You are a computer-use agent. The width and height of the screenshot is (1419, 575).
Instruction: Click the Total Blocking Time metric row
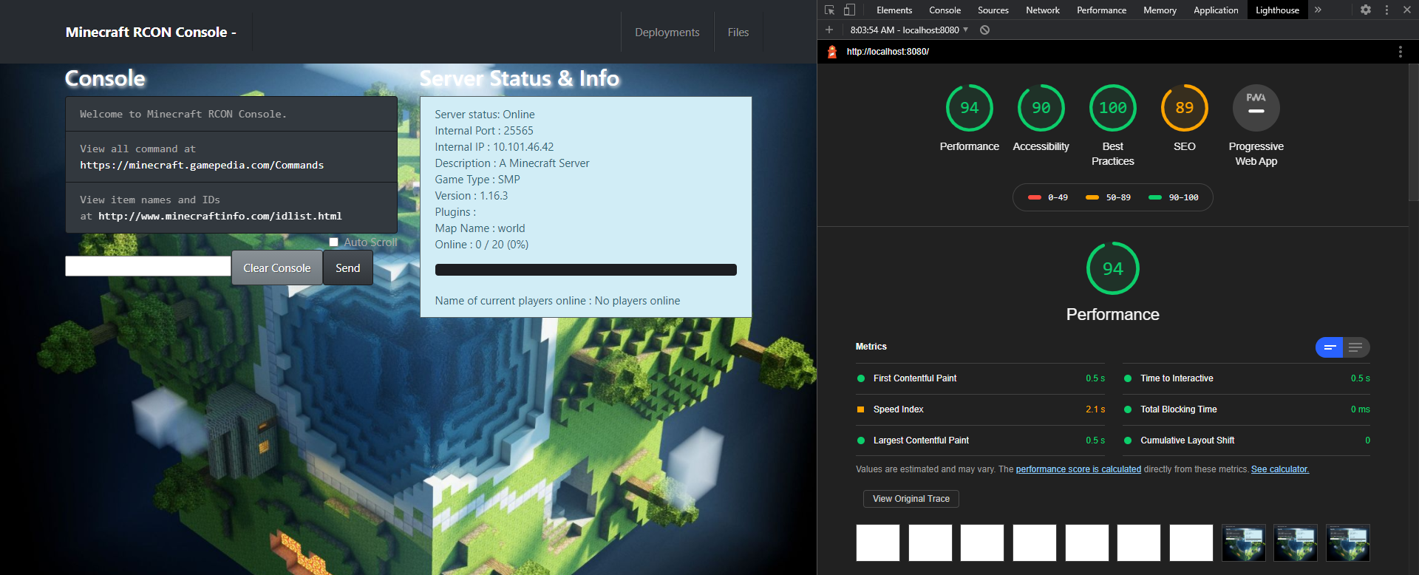tap(1246, 409)
